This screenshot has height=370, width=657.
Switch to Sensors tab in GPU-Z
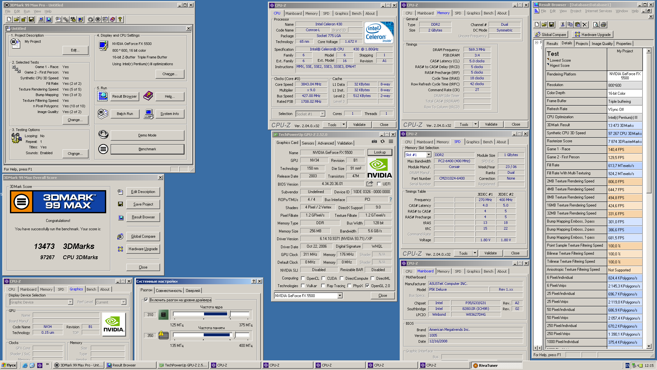(308, 143)
